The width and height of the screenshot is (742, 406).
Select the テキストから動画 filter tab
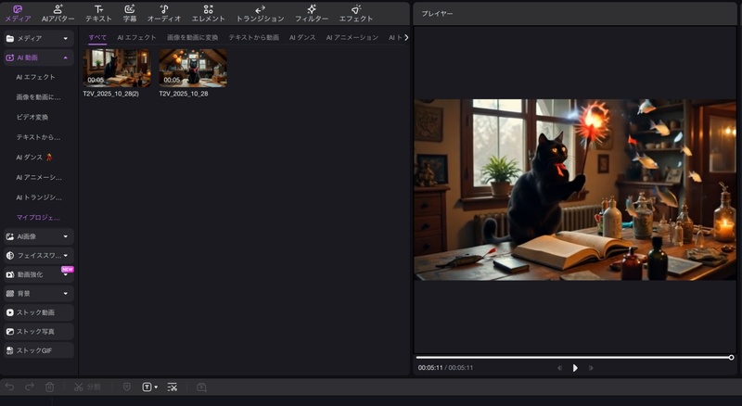253,37
